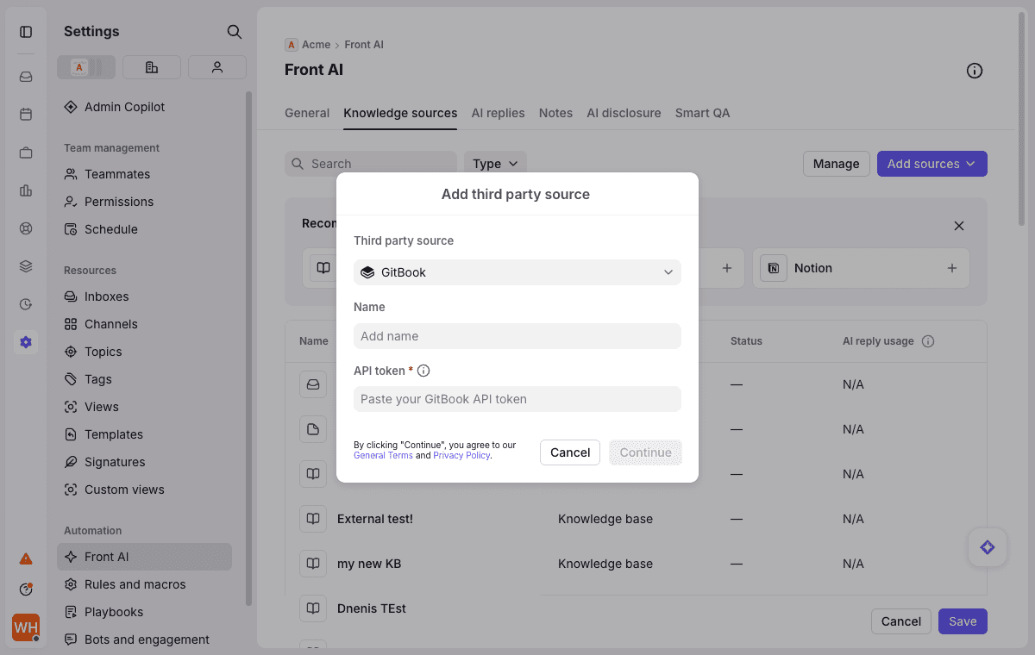Focus the GitBook API token field

517,399
